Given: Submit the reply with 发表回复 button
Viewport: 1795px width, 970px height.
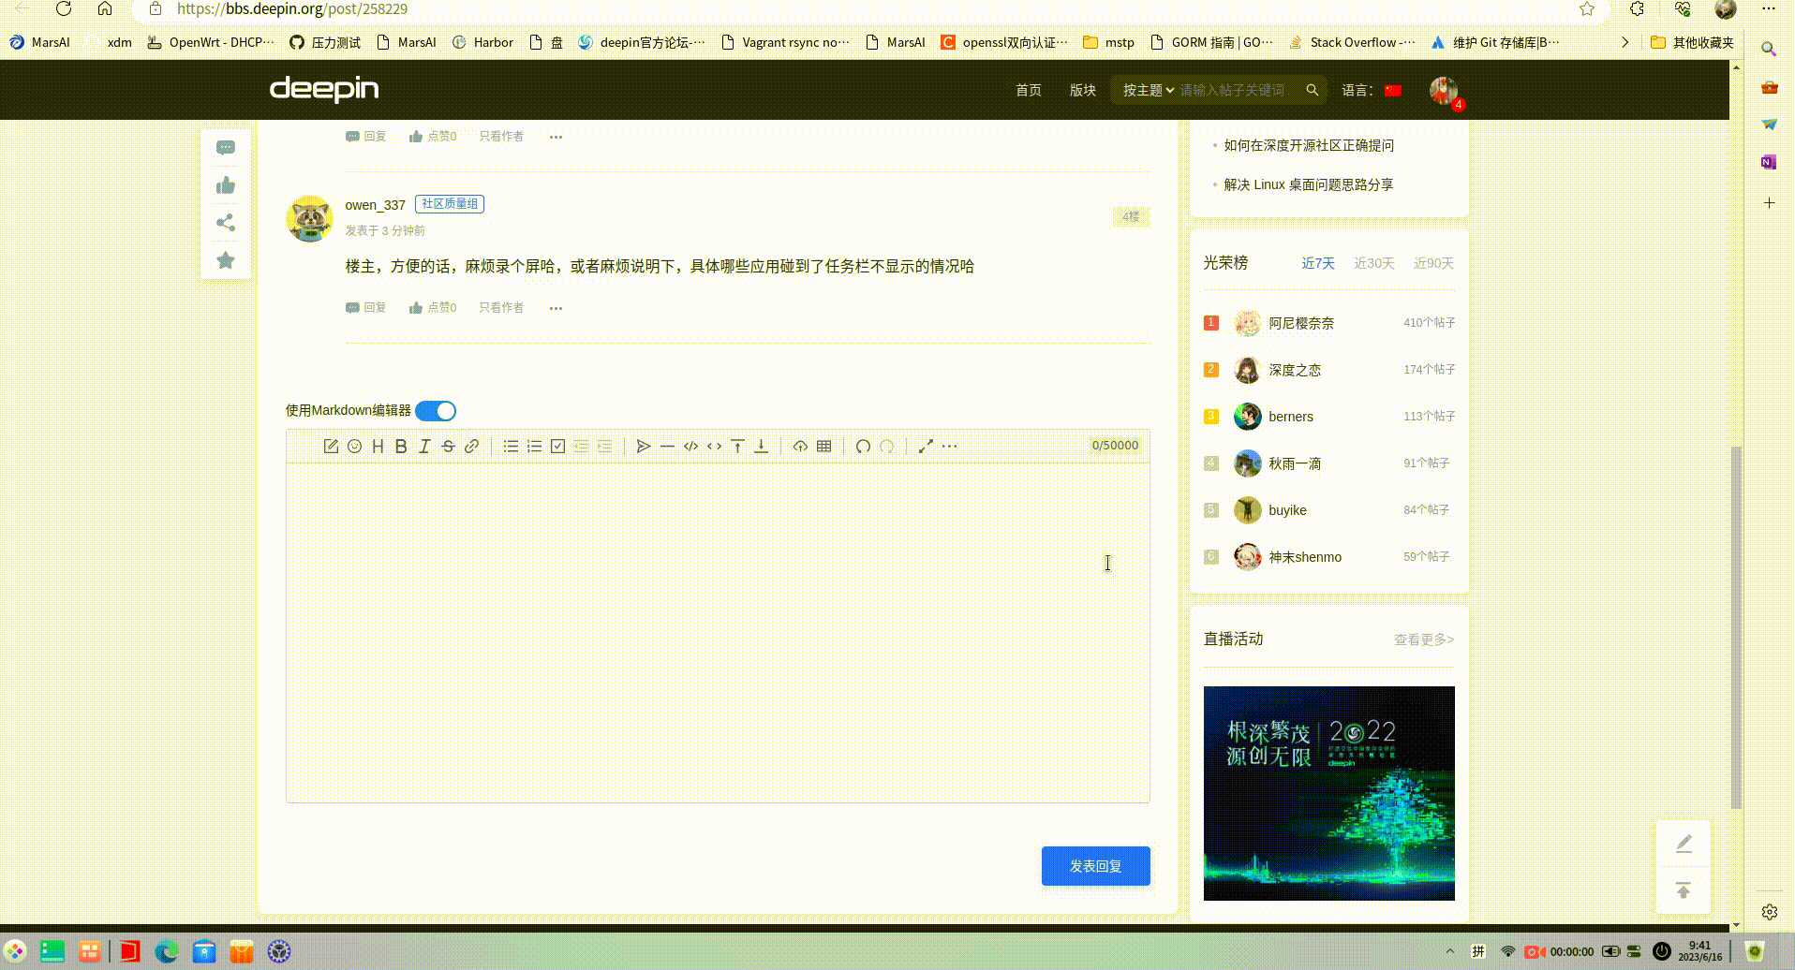Looking at the screenshot, I should click(1094, 865).
